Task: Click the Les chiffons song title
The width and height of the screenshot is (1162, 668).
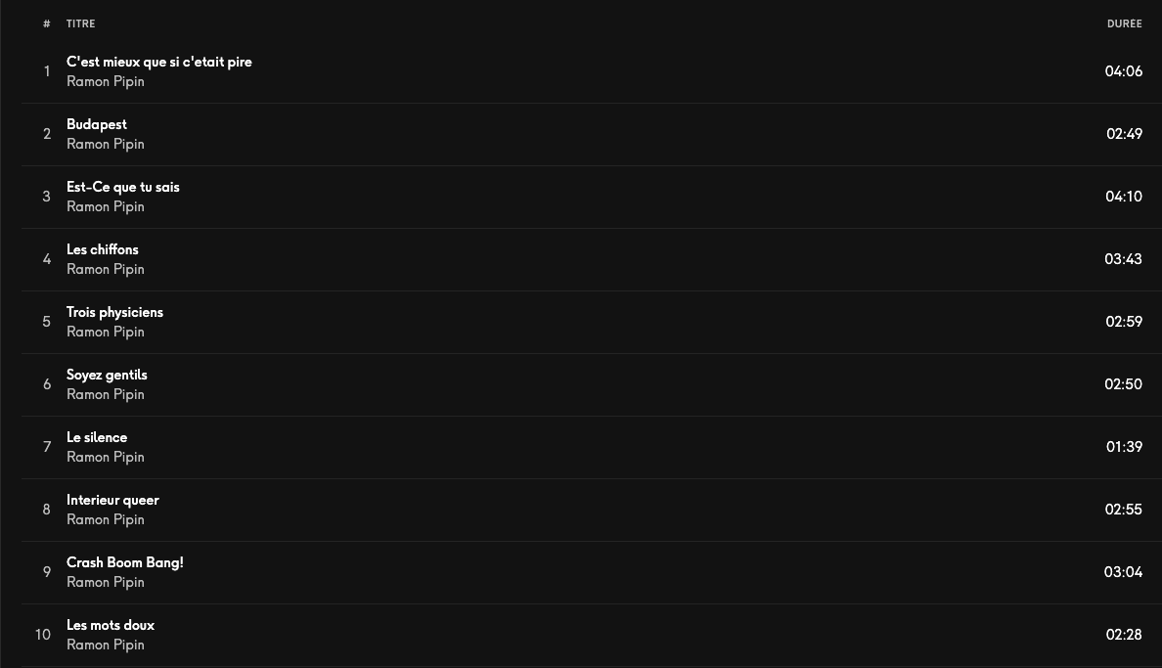Action: [x=103, y=249]
